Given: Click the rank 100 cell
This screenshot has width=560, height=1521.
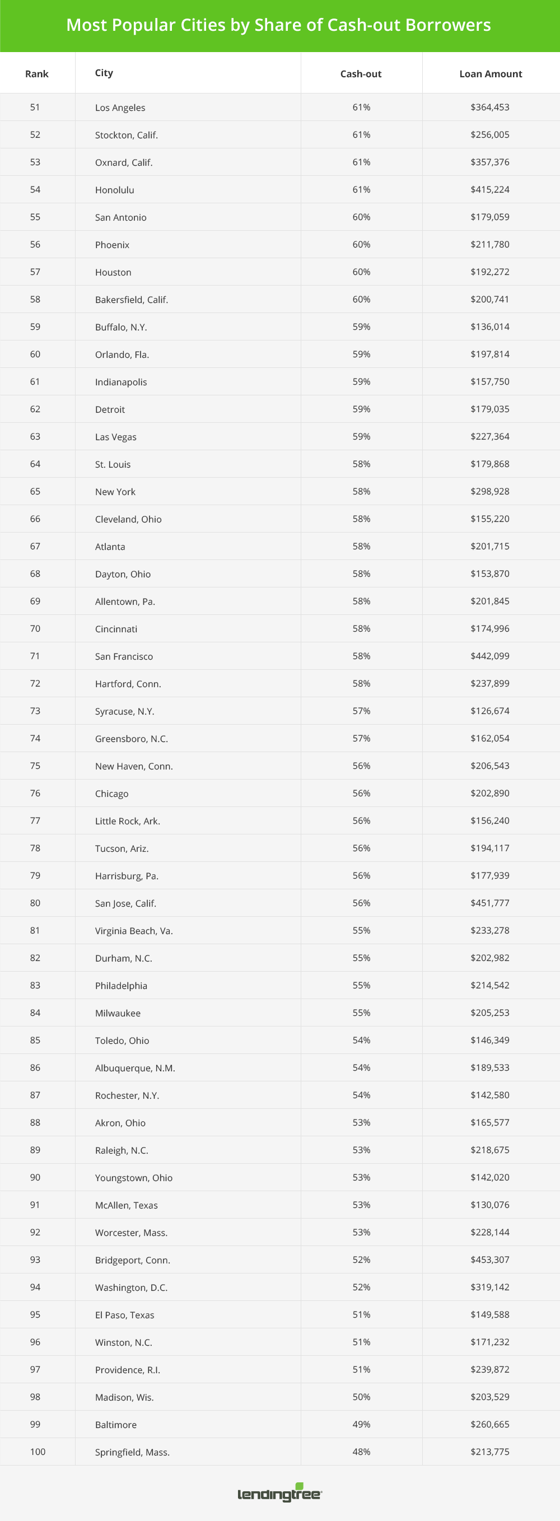Looking at the screenshot, I should click(x=38, y=1452).
